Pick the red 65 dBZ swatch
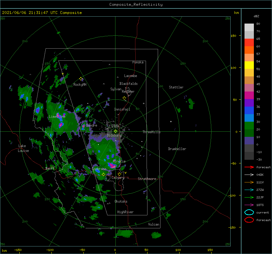The height and width of the screenshot is (254, 272). click(x=249, y=42)
